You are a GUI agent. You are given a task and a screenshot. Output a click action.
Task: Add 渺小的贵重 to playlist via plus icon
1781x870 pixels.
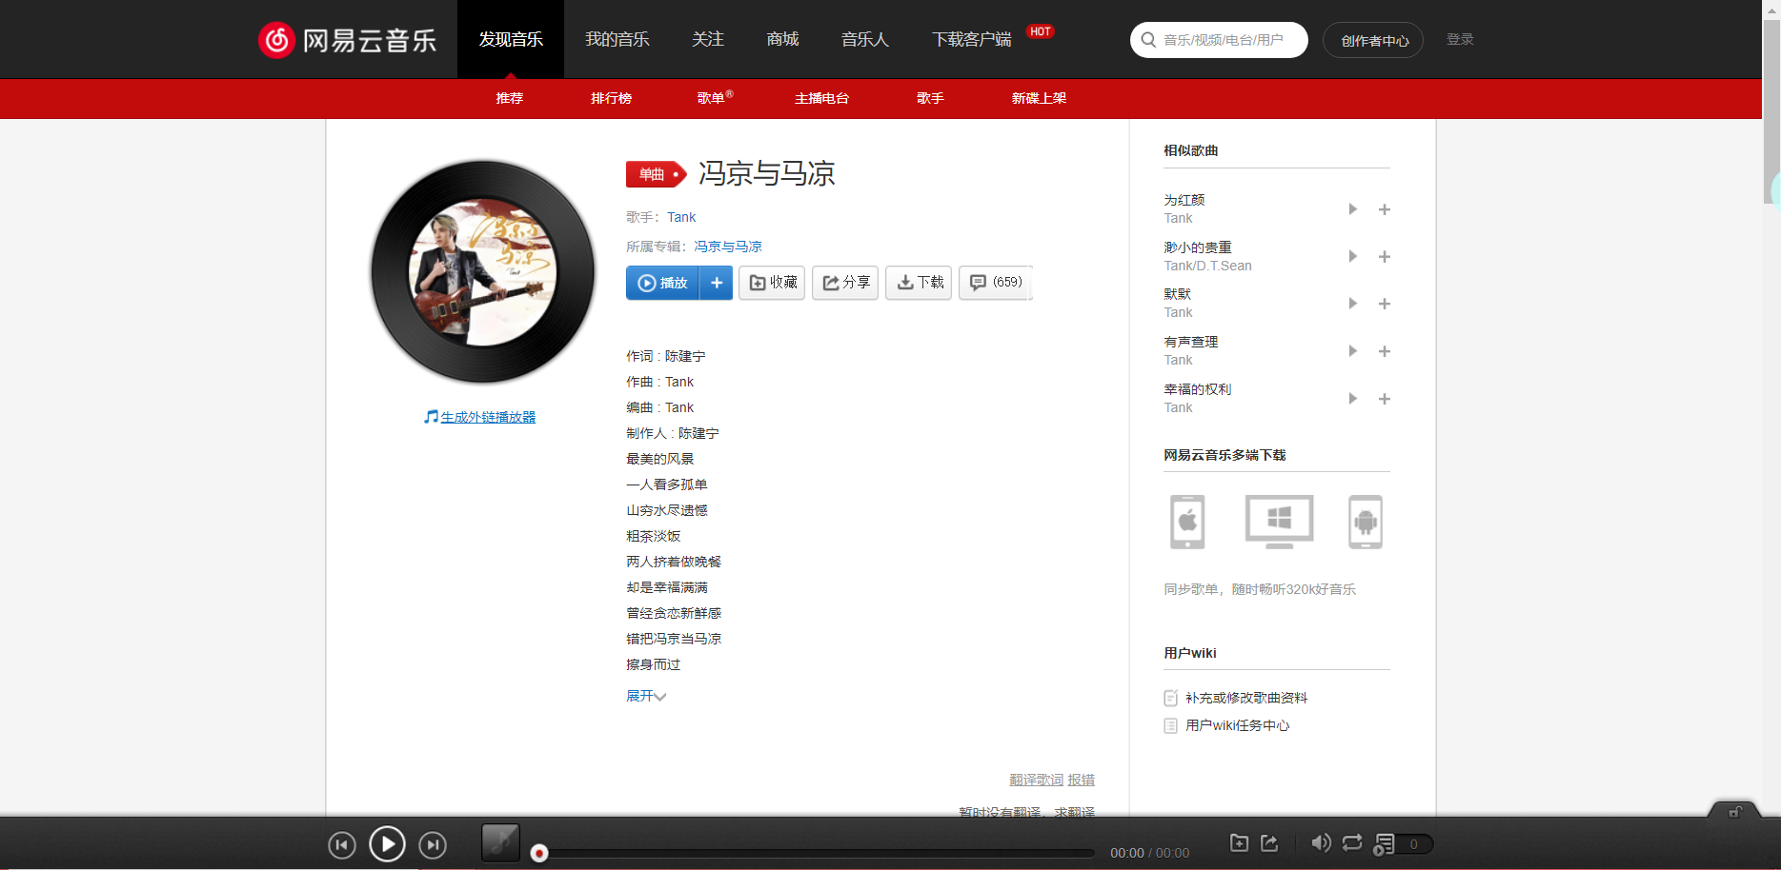pos(1385,256)
